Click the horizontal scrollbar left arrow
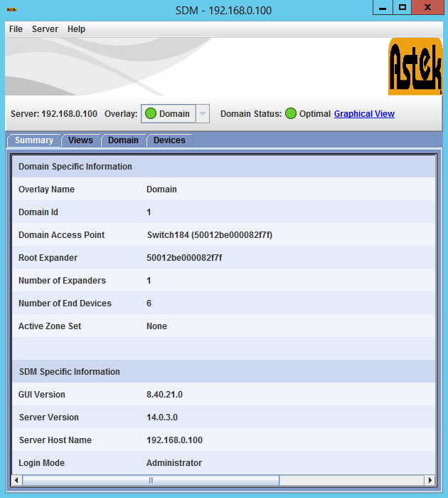 click(x=16, y=480)
